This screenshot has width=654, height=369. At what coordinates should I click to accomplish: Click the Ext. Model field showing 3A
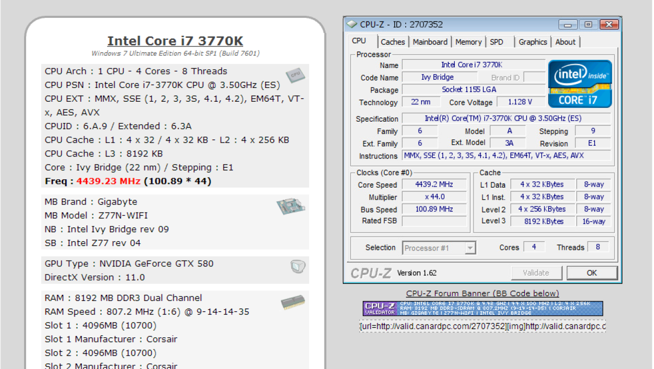pyautogui.click(x=509, y=143)
